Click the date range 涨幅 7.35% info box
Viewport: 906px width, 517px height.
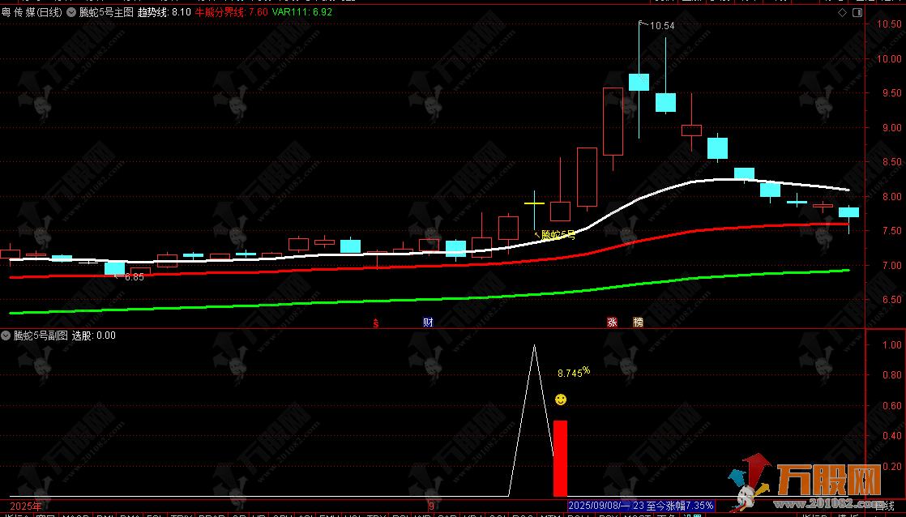pos(641,506)
